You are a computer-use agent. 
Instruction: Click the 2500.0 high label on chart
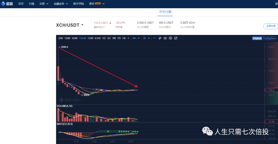(x=64, y=47)
